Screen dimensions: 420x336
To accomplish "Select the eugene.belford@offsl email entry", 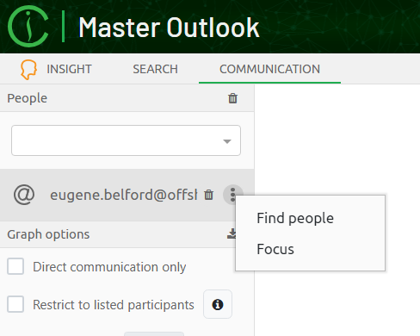I will [x=124, y=195].
